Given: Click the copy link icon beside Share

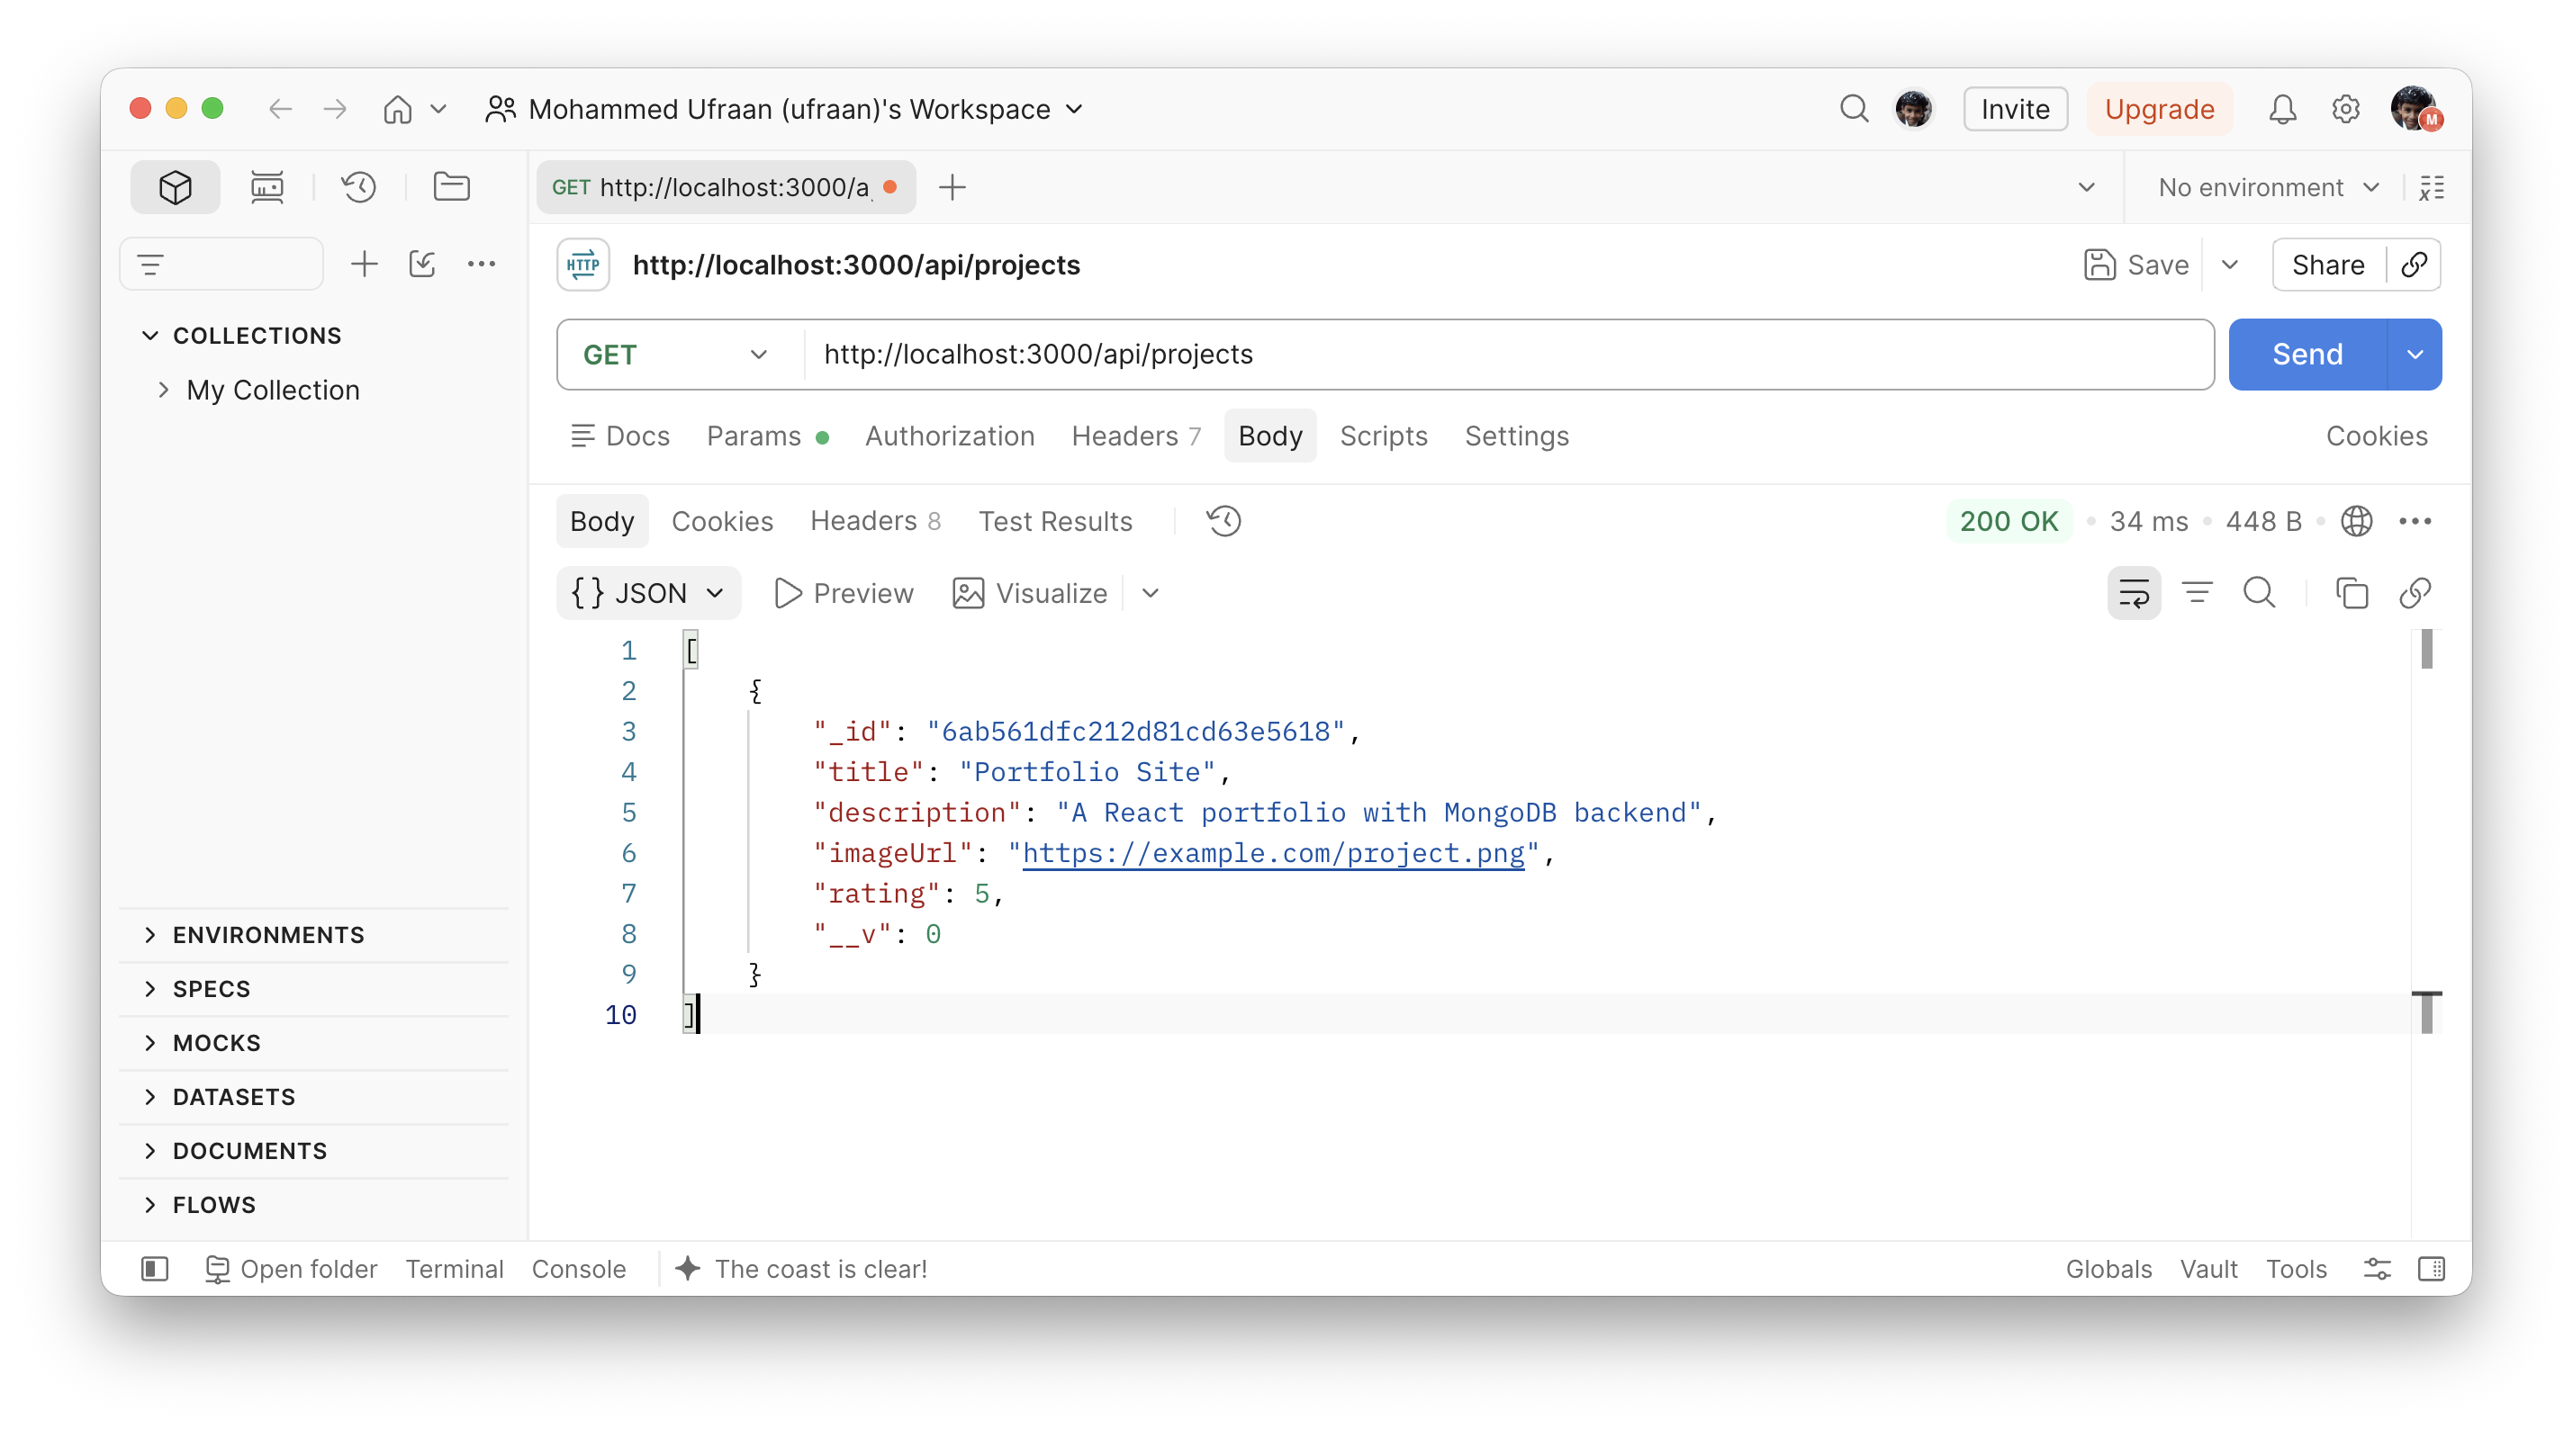Looking at the screenshot, I should tap(2415, 265).
